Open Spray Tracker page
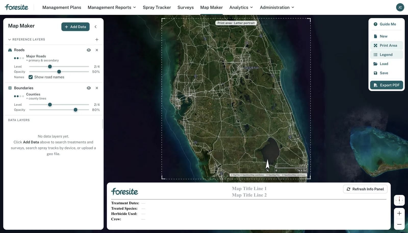Viewport: 408px width, 233px height. pos(157,7)
